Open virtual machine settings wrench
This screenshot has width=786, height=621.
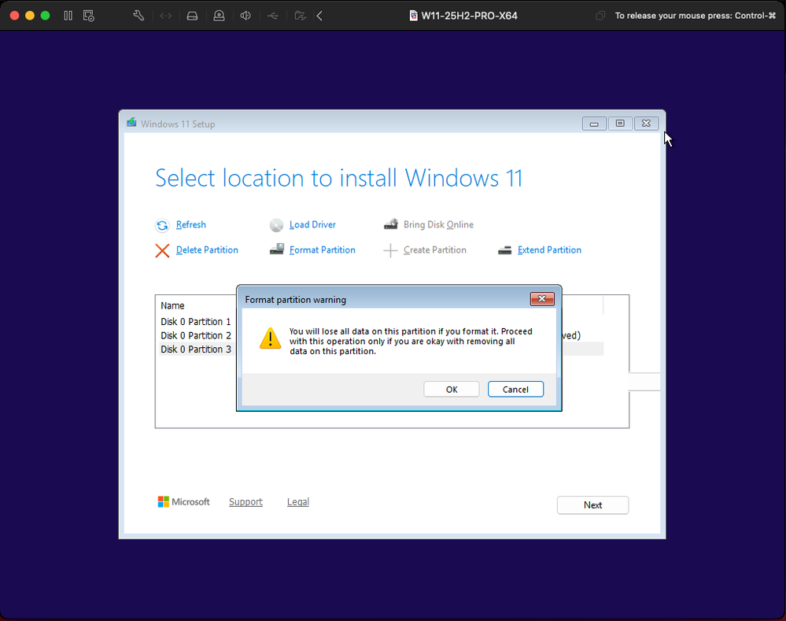click(x=138, y=16)
